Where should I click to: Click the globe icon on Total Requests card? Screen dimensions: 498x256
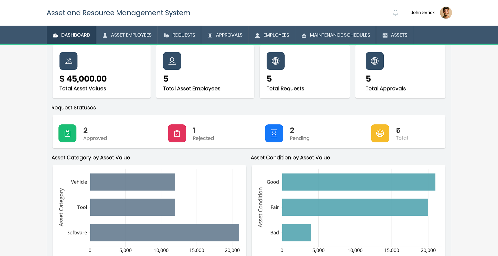click(276, 61)
